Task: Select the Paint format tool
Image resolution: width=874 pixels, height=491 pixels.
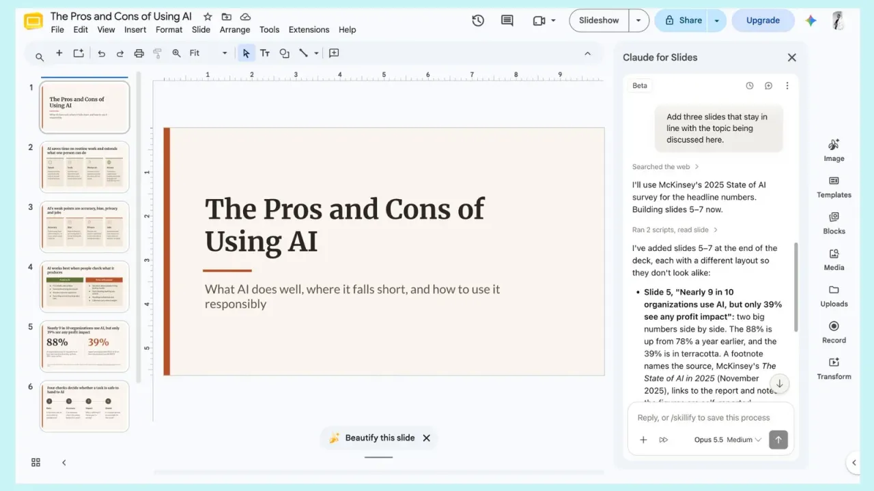Action: [x=158, y=53]
